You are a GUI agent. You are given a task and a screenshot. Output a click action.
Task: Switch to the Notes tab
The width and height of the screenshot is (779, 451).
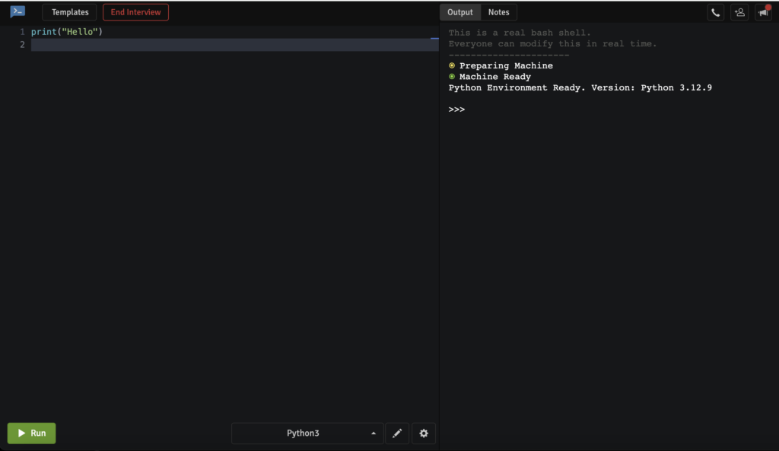pyautogui.click(x=498, y=11)
